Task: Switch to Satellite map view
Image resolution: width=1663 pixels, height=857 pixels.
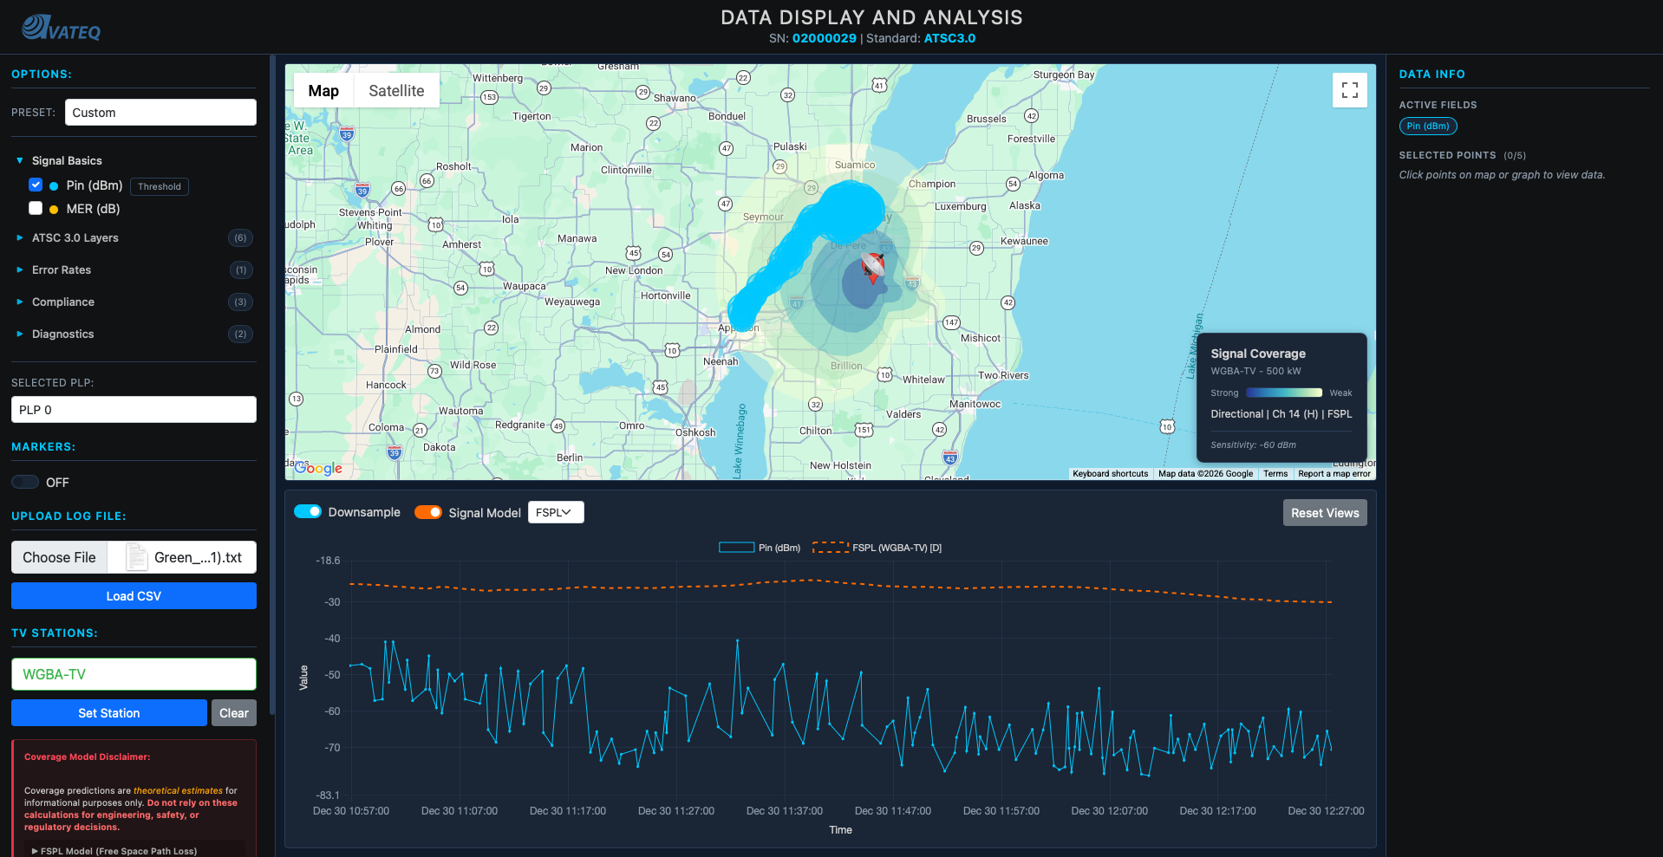Action: tap(396, 91)
